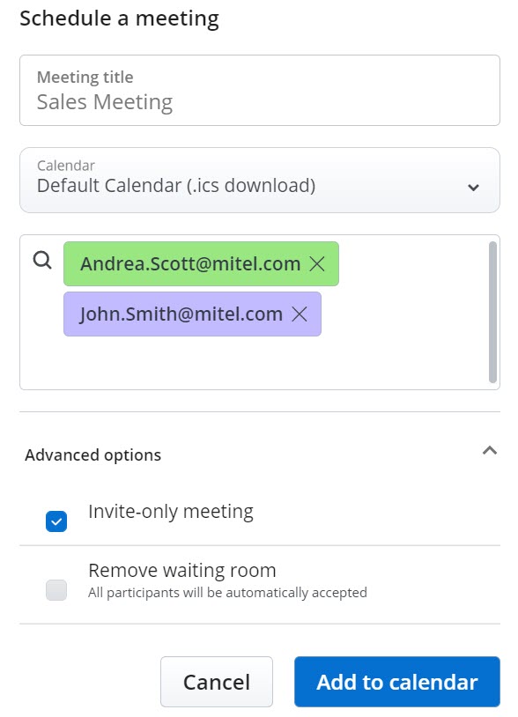Enable the Remove waiting room checkbox
The width and height of the screenshot is (518, 717).
tap(56, 590)
